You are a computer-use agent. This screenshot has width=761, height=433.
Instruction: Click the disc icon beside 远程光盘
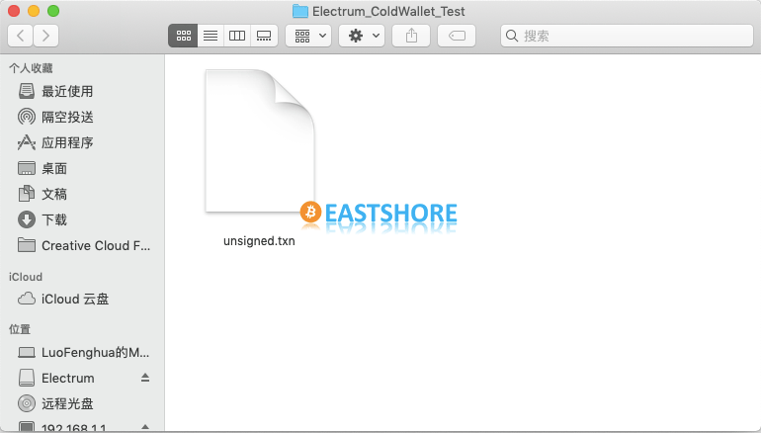point(27,403)
